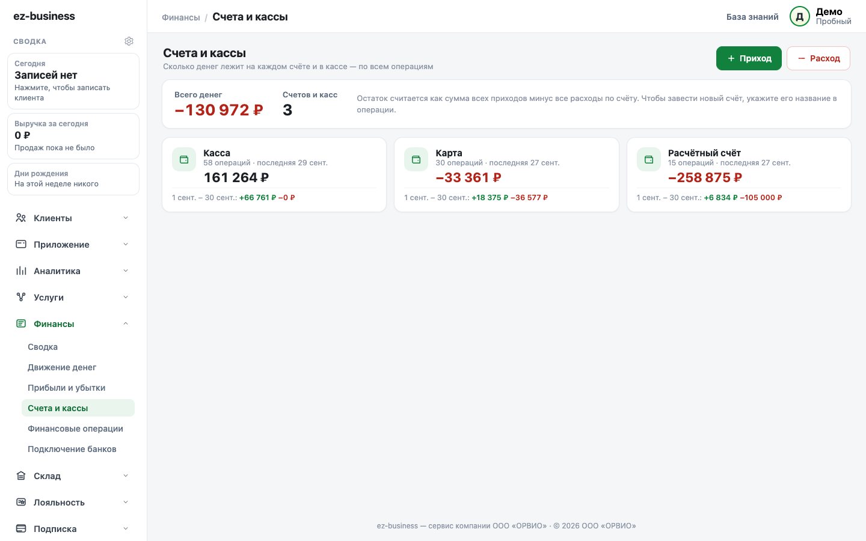Click the Расход button
Screen dimensions: 866x541
coord(818,58)
